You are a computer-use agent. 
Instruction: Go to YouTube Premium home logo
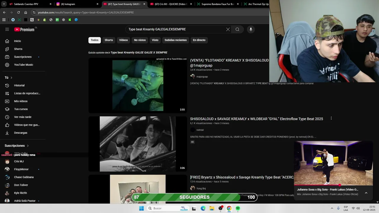coord(25,29)
